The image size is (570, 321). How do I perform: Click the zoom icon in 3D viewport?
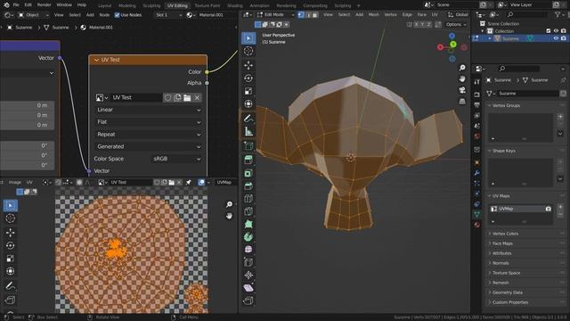[462, 68]
